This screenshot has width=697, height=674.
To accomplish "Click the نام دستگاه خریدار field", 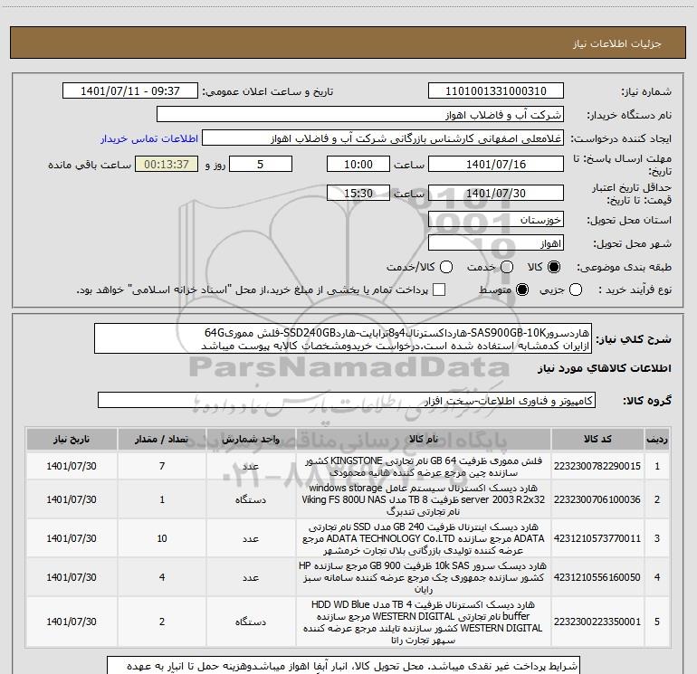I will [360, 115].
